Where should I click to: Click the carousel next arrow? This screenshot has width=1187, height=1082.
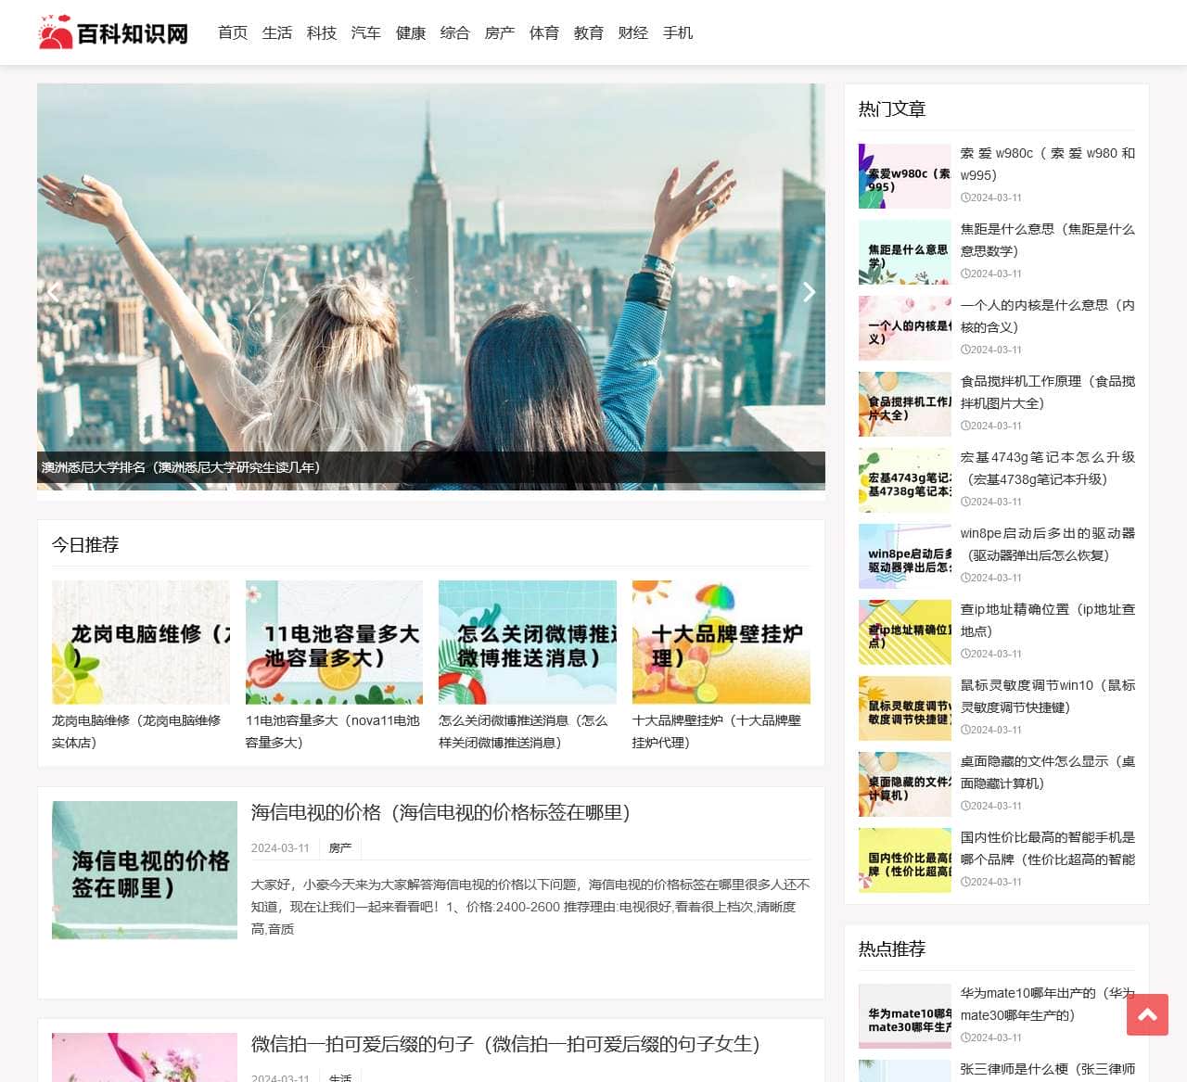(x=809, y=292)
